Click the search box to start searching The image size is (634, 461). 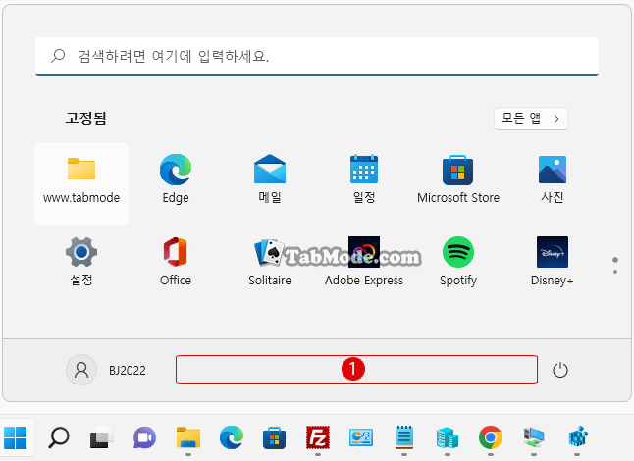coord(317,56)
